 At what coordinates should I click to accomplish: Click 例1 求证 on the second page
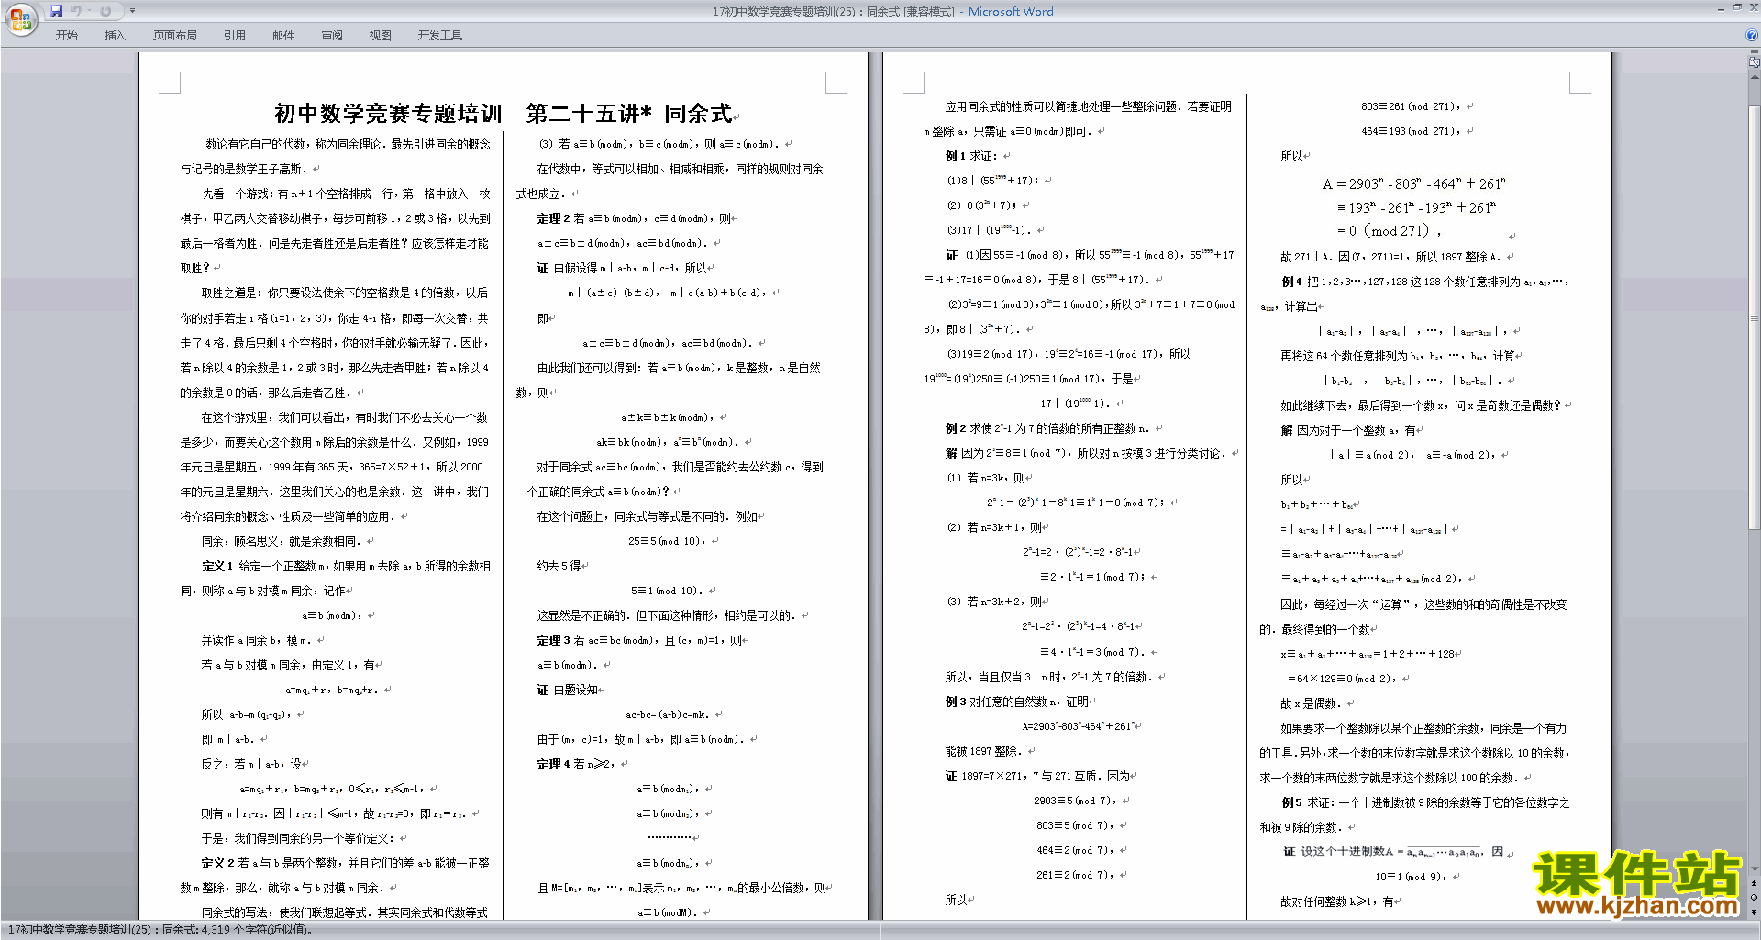[970, 157]
